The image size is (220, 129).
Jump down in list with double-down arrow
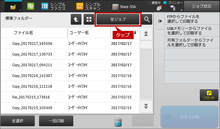tap(146, 107)
